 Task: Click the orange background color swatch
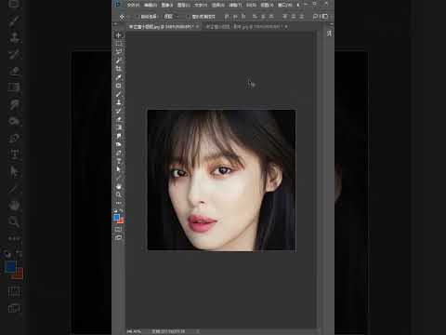pyautogui.click(x=121, y=221)
